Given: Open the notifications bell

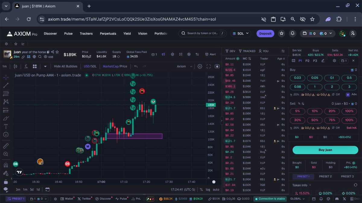Looking at the screenshot, I should coord(292,33).
